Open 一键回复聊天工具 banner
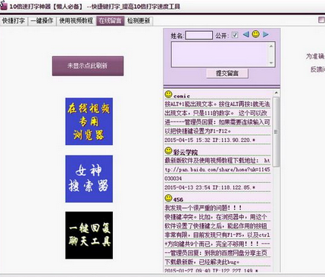The height and width of the screenshot is (277, 325). (89, 235)
